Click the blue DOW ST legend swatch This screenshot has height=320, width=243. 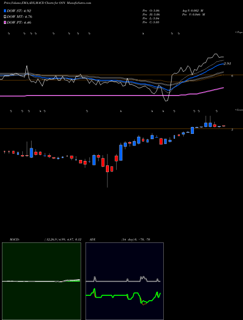pos(5,11)
